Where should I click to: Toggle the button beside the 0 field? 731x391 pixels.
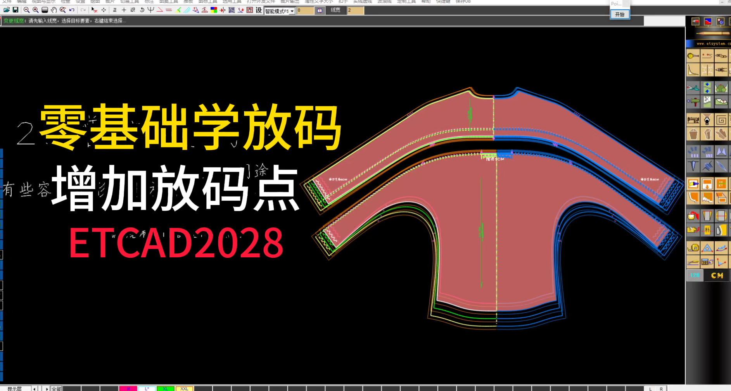[320, 10]
